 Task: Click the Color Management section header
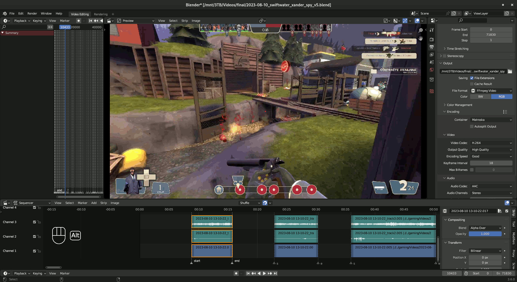click(x=459, y=105)
